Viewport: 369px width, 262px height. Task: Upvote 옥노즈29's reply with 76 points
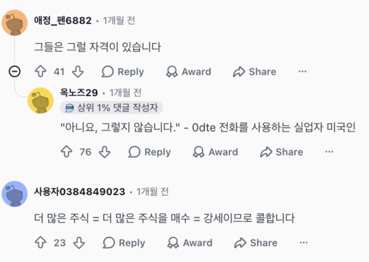point(66,151)
